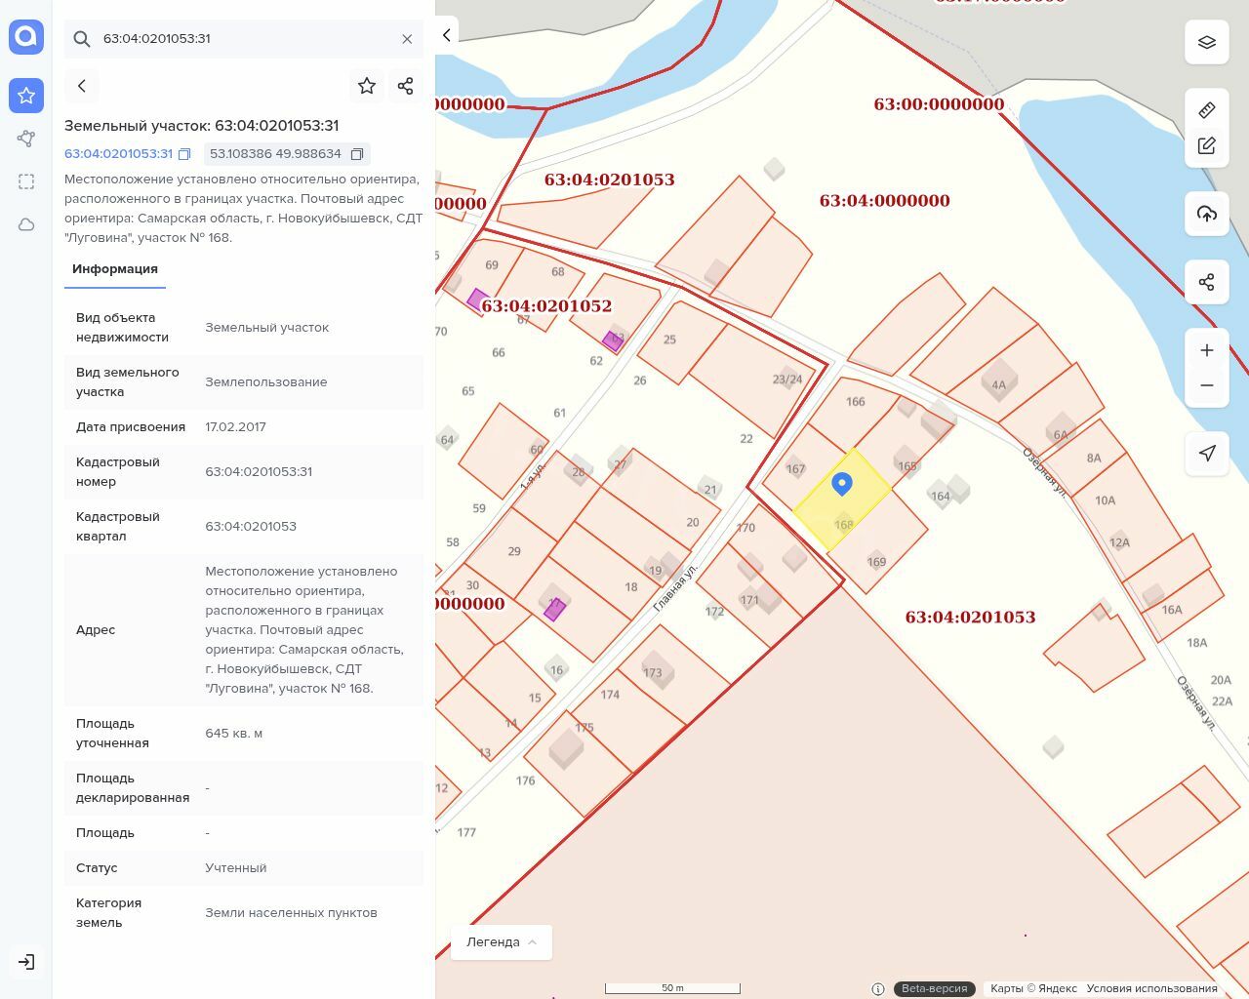Zoom in the map with plus
The width and height of the screenshot is (1249, 999).
pyautogui.click(x=1207, y=350)
